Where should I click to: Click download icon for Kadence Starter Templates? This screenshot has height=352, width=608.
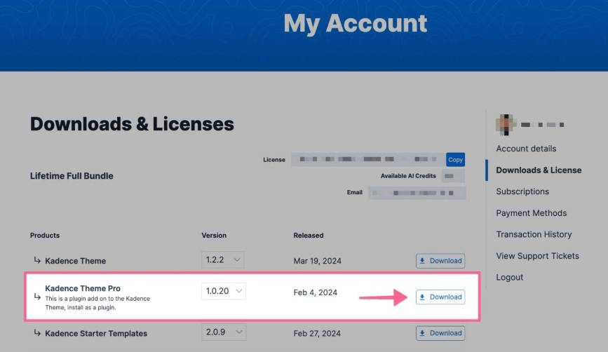[x=422, y=333]
